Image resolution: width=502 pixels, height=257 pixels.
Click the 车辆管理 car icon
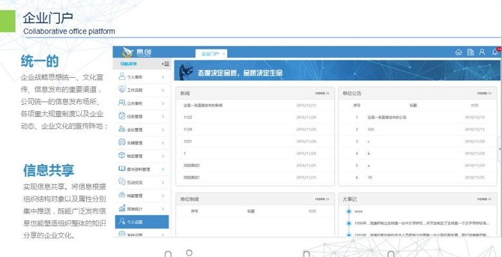(x=122, y=142)
